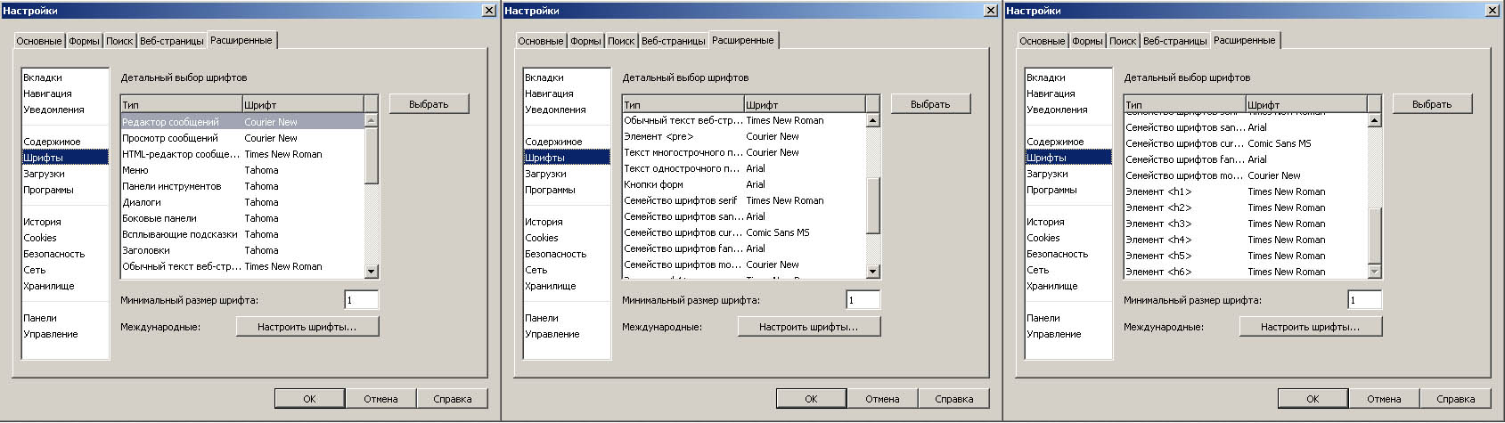
Task: Select the Просмотр сообщений row
Action: click(x=242, y=138)
